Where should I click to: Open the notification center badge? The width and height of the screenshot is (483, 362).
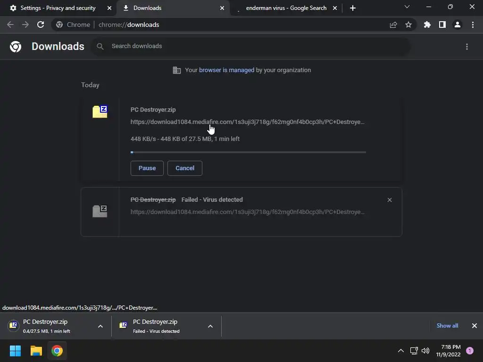tap(470, 351)
